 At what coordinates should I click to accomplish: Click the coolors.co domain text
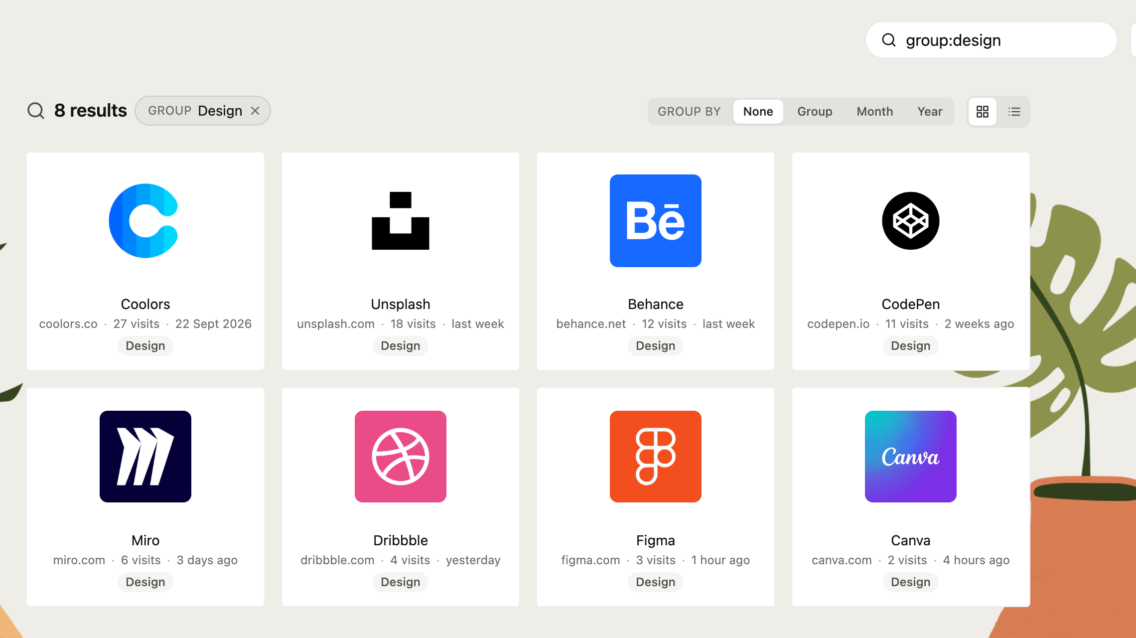[68, 324]
